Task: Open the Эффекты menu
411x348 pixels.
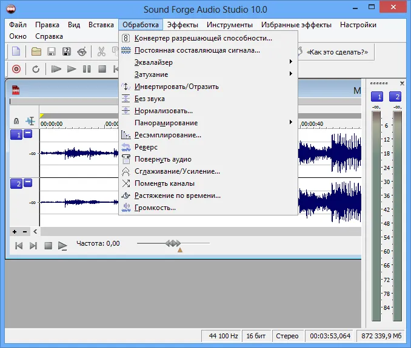Action: click(182, 25)
